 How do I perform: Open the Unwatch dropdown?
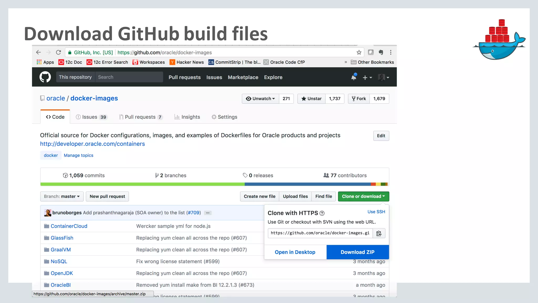260,99
